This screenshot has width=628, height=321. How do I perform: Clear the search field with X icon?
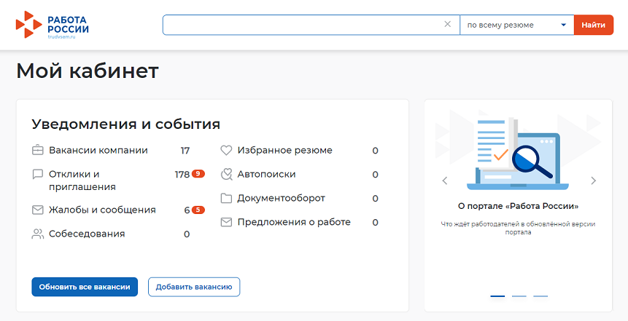448,25
